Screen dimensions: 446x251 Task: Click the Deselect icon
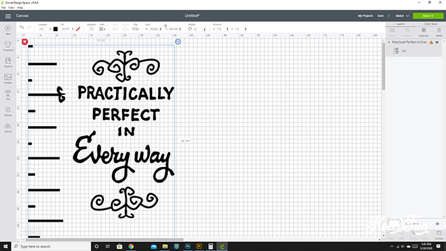click(91, 29)
